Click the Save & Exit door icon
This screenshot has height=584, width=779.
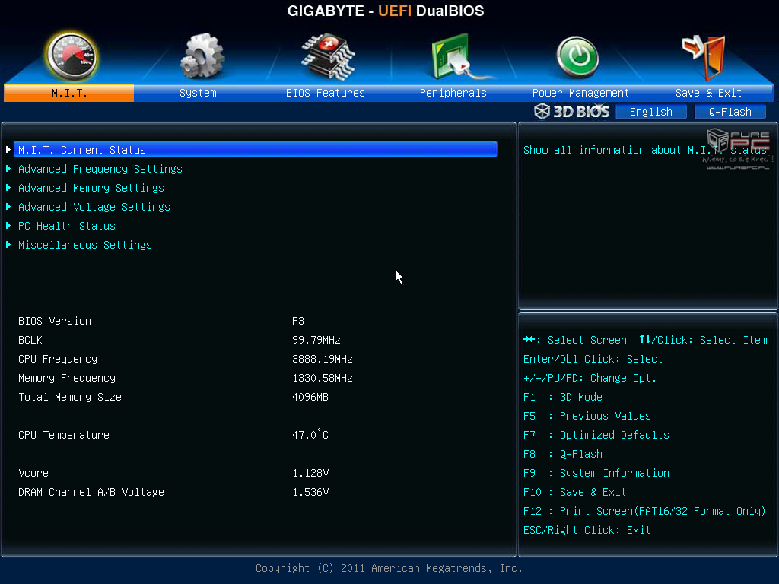704,56
